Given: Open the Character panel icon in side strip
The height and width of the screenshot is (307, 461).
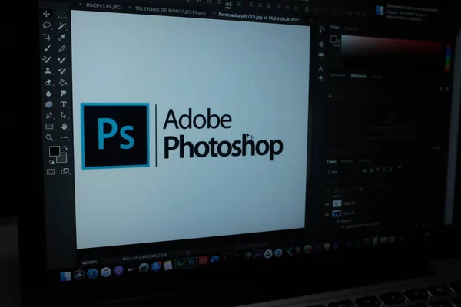Looking at the screenshot, I should point(321,69).
